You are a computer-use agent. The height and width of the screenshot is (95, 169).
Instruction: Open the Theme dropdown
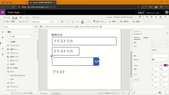pyautogui.click(x=24, y=22)
